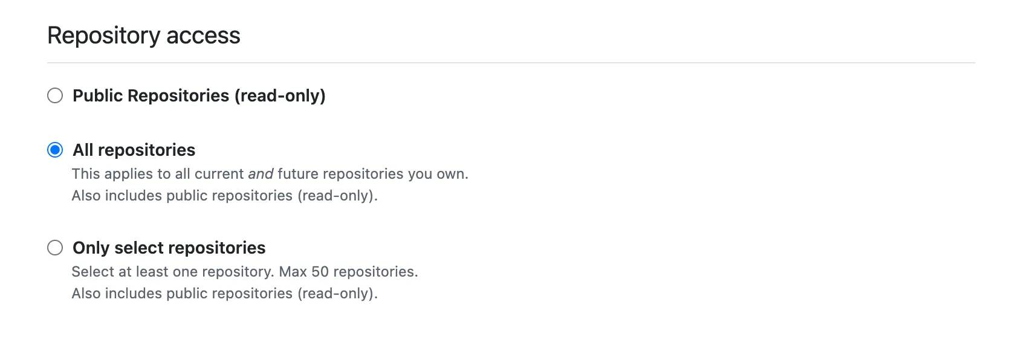Click the phrase 'future repositories you own.'
1030x343 pixels.
click(372, 174)
